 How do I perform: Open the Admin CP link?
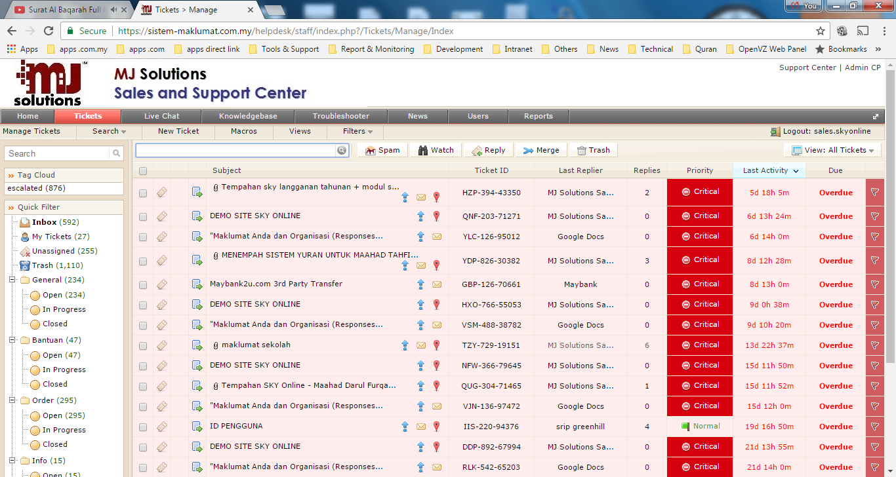click(x=863, y=67)
